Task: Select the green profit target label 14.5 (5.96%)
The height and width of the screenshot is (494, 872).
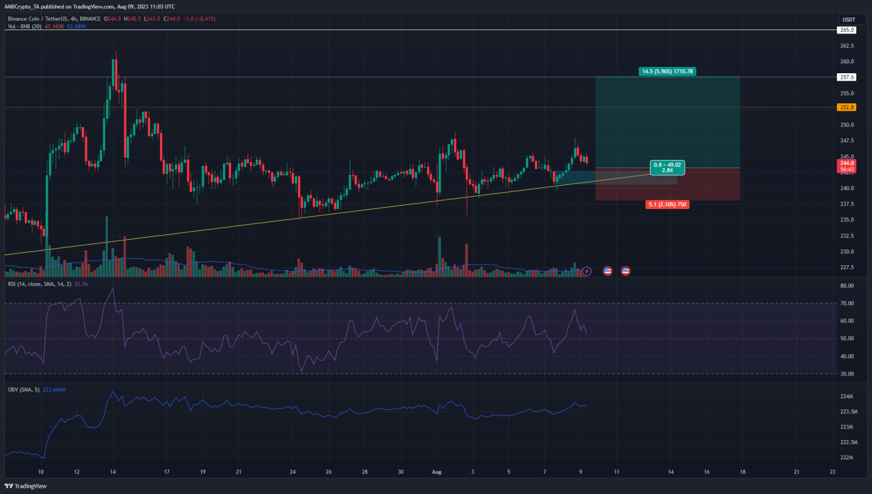Action: 667,72
